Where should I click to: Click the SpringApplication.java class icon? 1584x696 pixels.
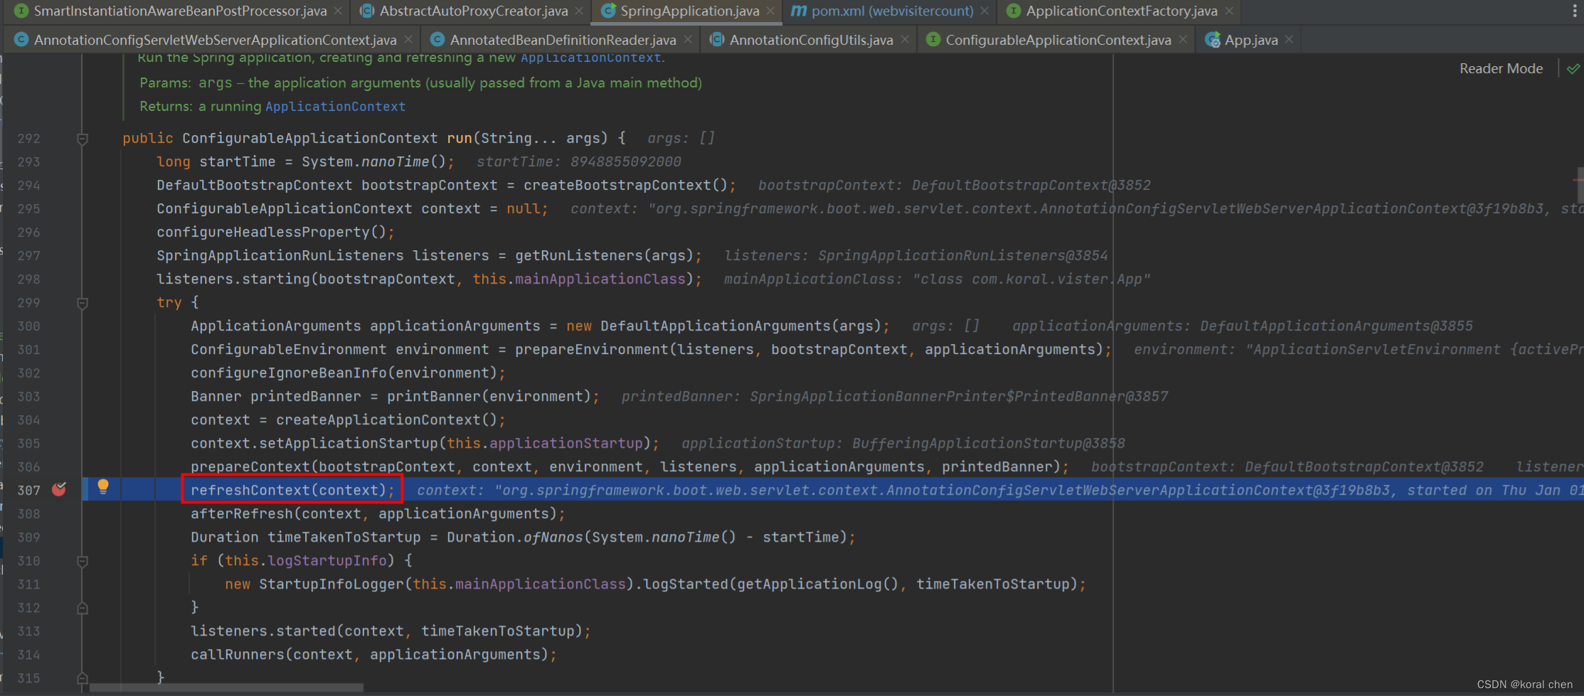(x=608, y=11)
